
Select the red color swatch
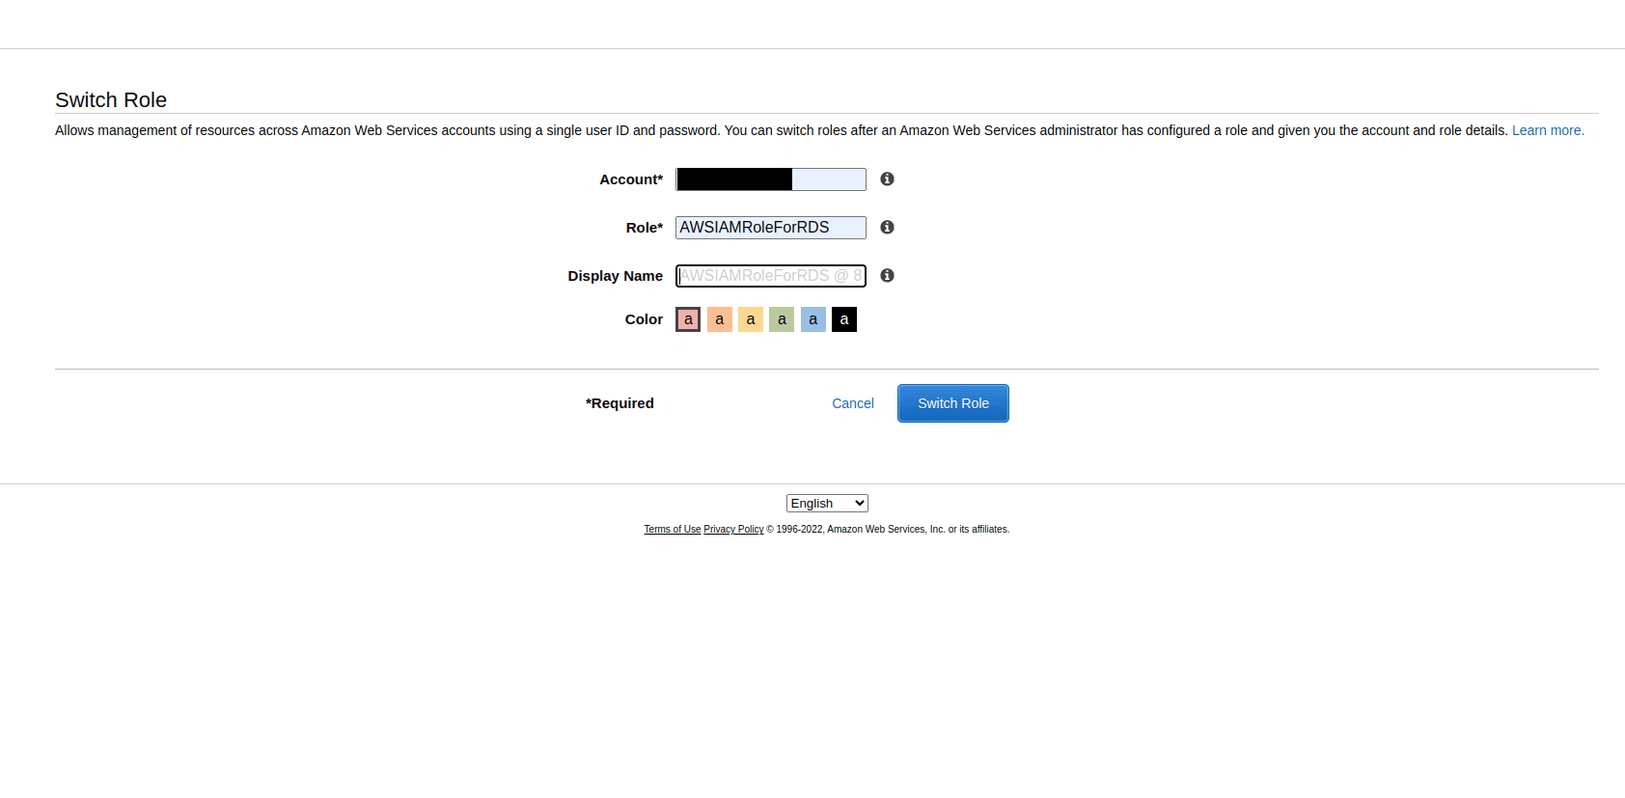coord(688,319)
